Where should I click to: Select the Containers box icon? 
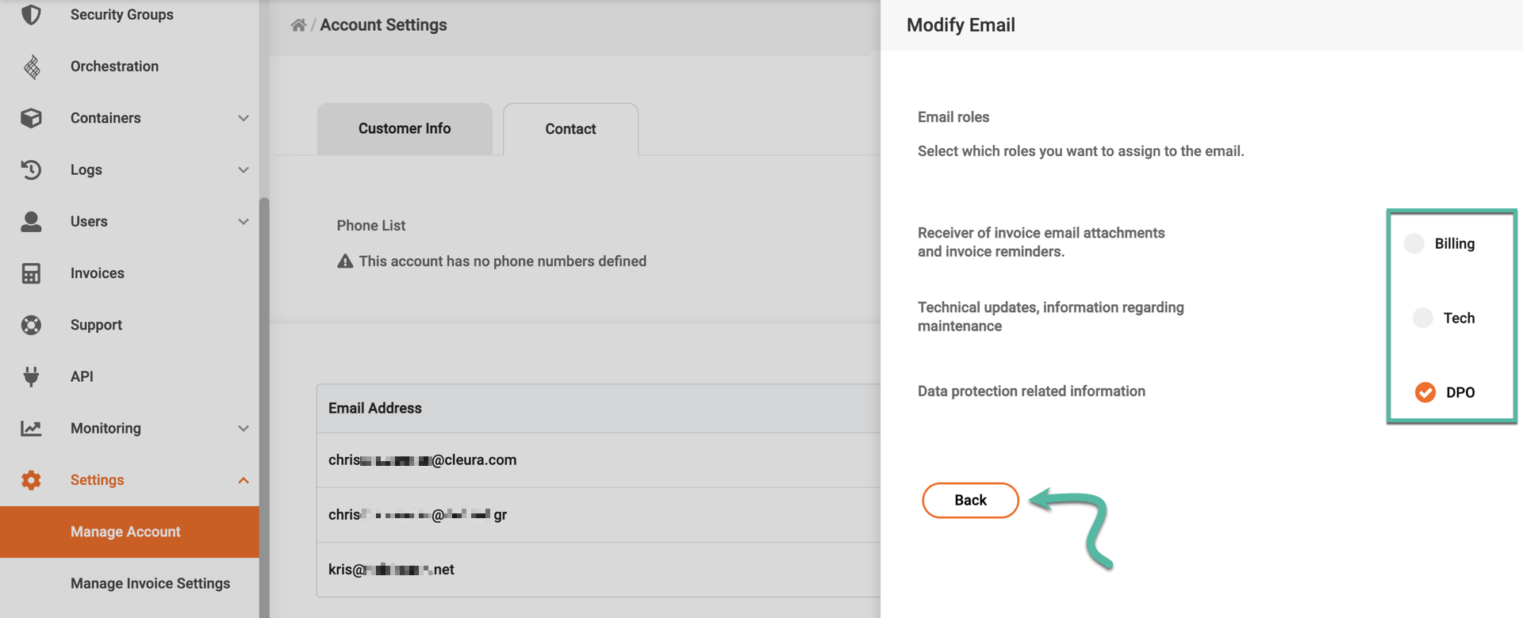point(31,118)
